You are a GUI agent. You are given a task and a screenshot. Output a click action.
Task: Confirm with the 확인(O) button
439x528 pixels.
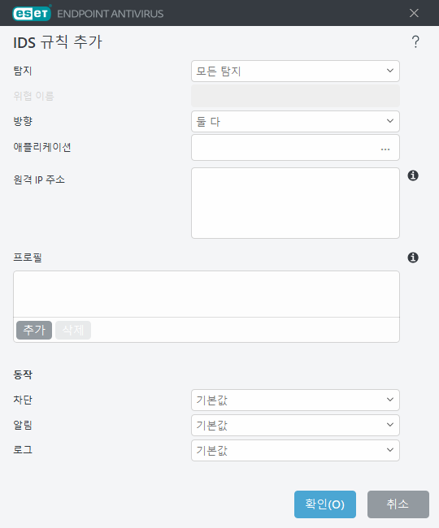tap(325, 504)
